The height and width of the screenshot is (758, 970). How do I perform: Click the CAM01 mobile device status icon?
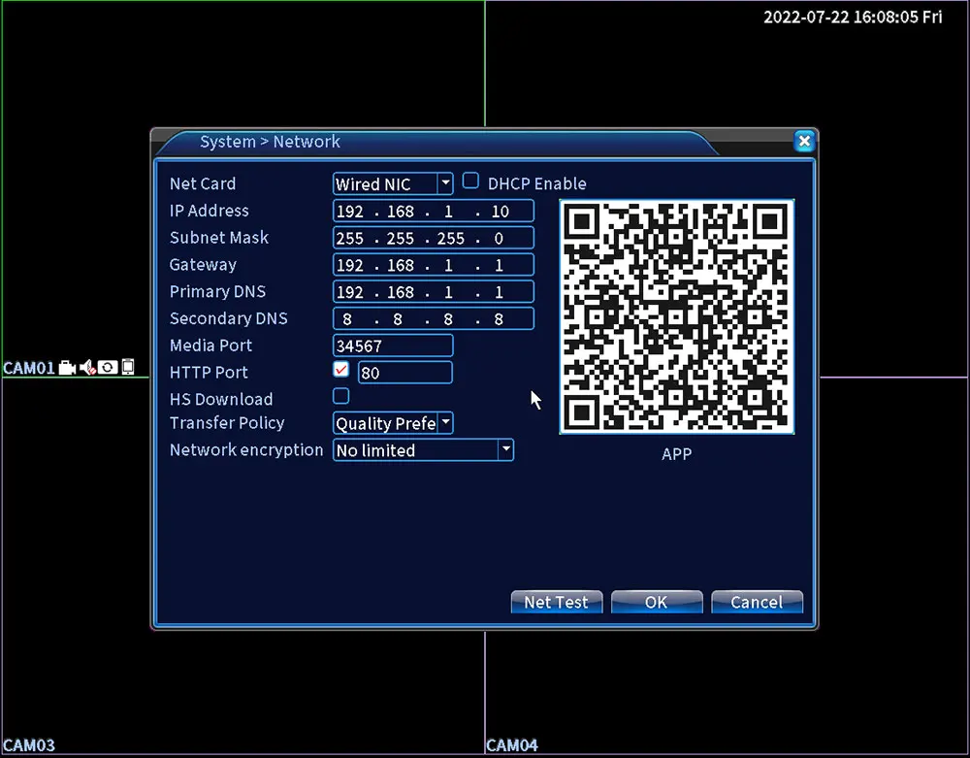click(x=127, y=367)
